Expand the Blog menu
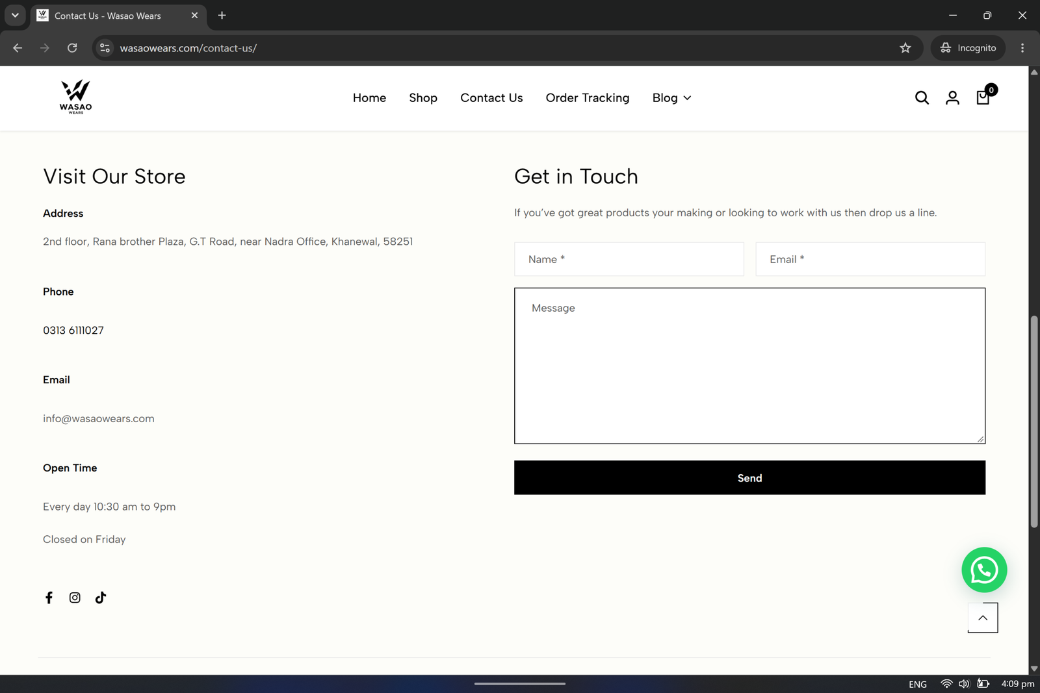Screen dimensions: 1040x693 click(671, 97)
